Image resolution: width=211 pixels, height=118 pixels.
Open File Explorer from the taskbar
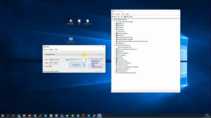pyautogui.click(x=24, y=116)
